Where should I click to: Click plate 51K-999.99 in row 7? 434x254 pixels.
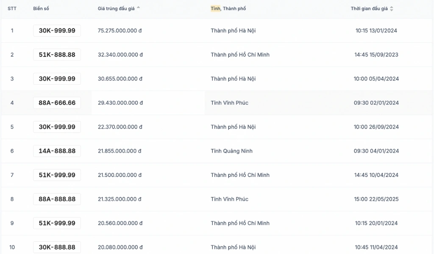pos(57,175)
